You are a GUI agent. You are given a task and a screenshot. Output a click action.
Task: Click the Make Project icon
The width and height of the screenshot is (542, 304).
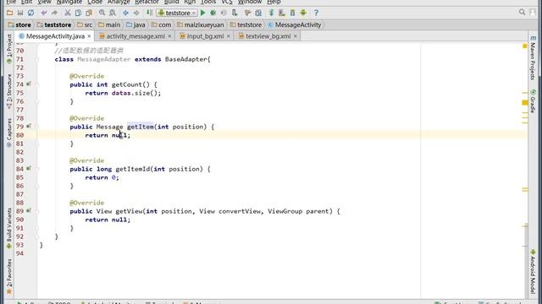coord(149,14)
